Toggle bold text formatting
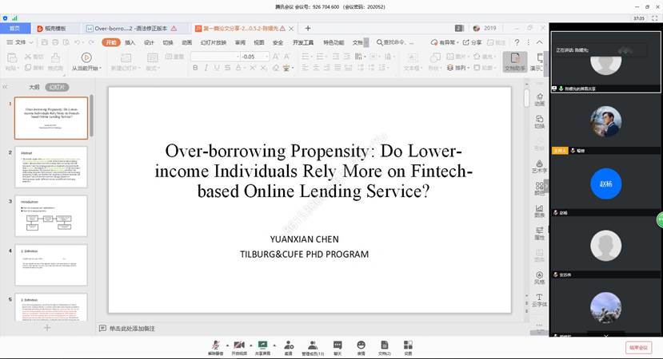 (x=194, y=69)
